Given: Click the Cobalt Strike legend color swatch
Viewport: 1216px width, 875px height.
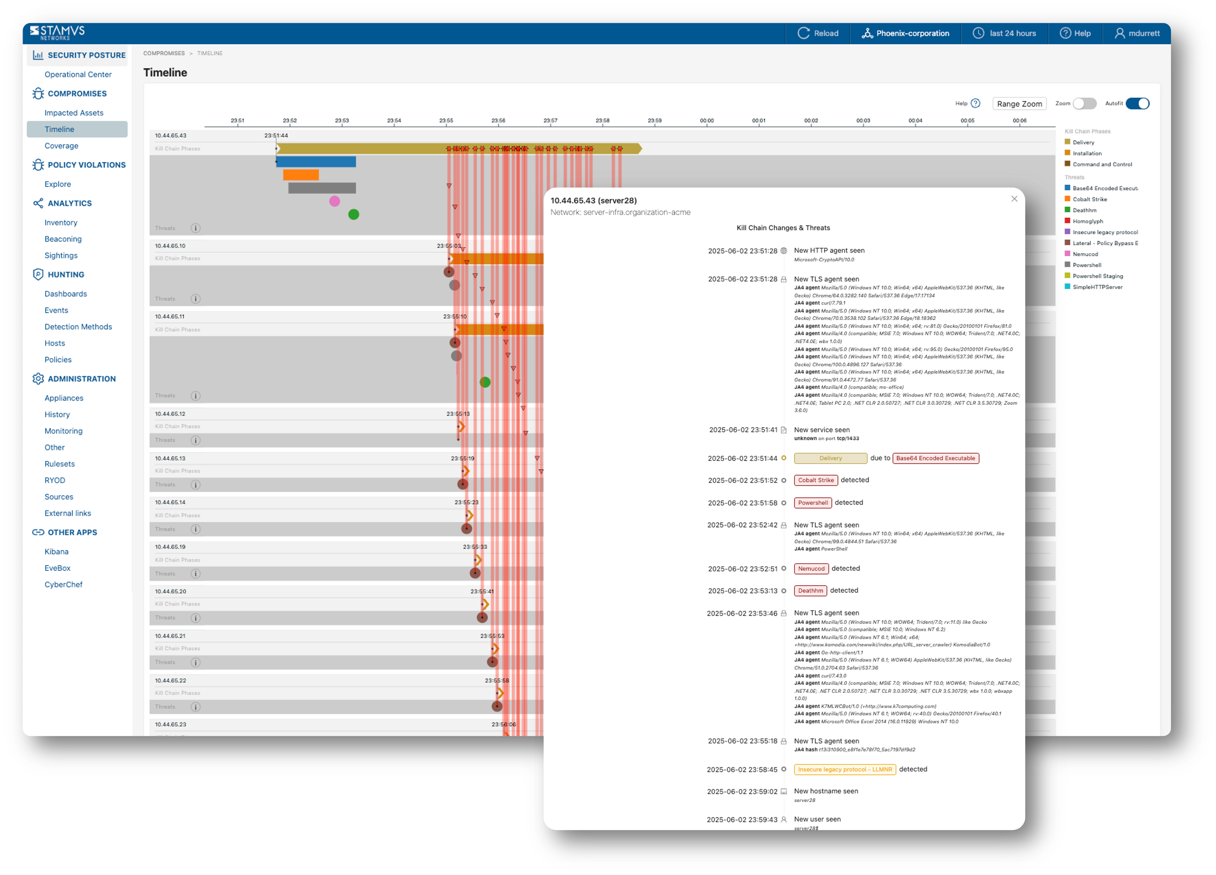Looking at the screenshot, I should [x=1067, y=199].
